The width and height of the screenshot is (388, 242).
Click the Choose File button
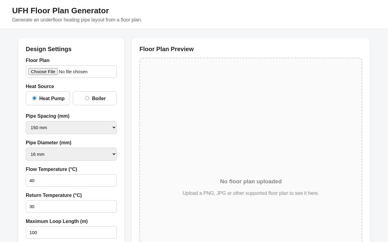43,72
